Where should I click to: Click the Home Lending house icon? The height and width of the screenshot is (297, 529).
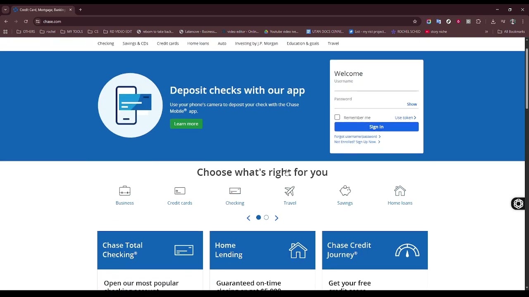(x=298, y=250)
